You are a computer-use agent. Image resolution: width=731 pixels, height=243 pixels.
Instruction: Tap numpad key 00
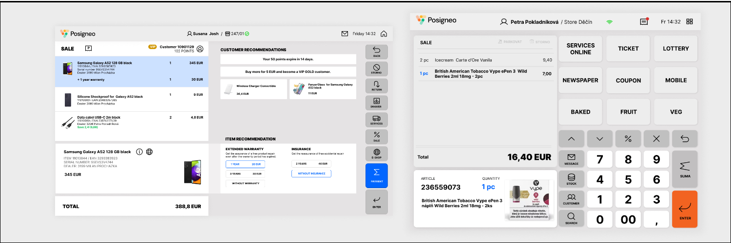(x=628, y=219)
